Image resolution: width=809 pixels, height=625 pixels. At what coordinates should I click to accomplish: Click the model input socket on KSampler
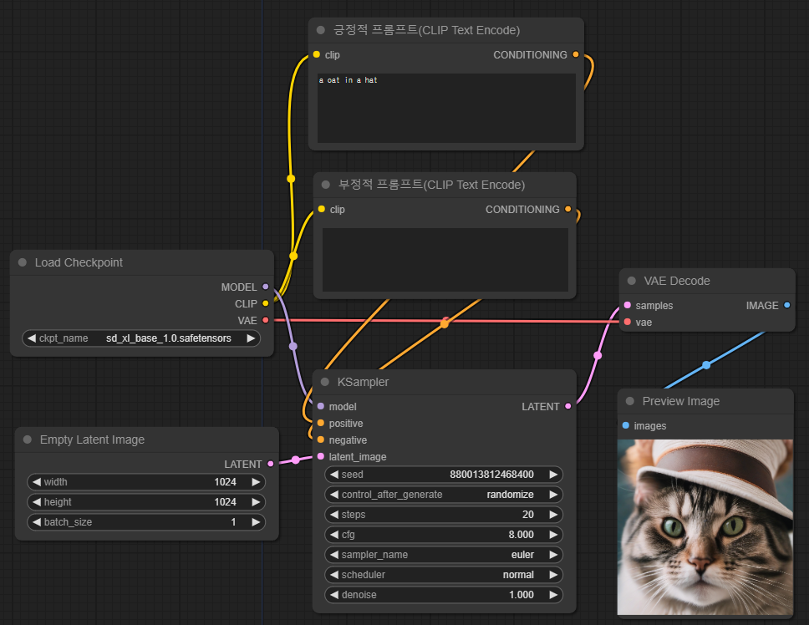click(321, 406)
